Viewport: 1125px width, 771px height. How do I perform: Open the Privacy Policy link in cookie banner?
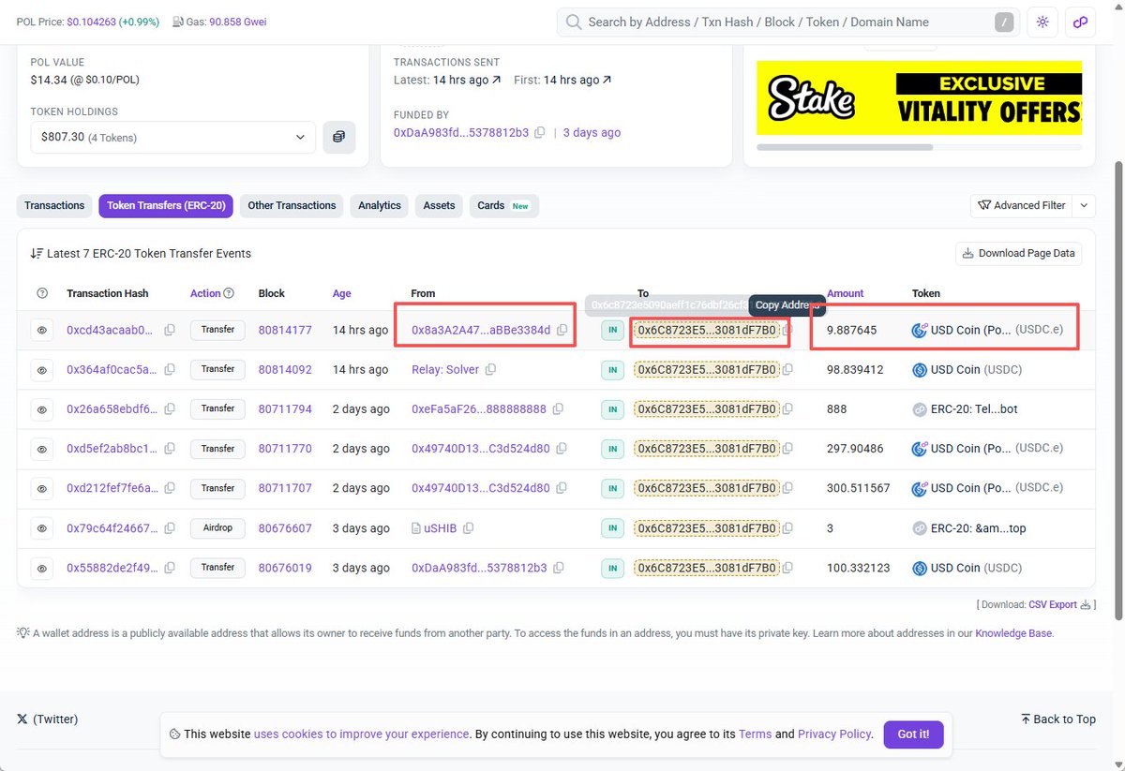[834, 734]
